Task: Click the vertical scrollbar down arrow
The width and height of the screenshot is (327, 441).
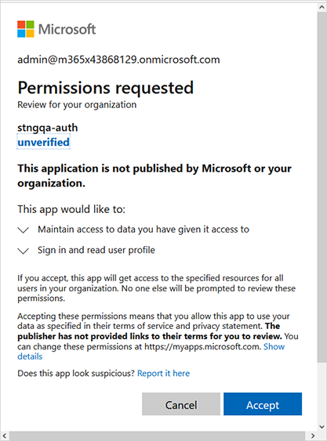Action: 322,427
